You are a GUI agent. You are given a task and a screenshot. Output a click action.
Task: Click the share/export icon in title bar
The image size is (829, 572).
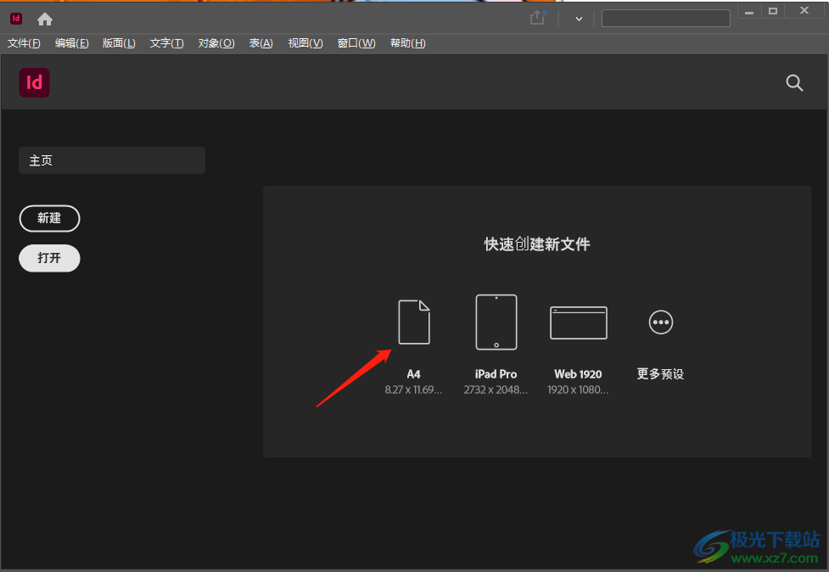click(x=538, y=18)
